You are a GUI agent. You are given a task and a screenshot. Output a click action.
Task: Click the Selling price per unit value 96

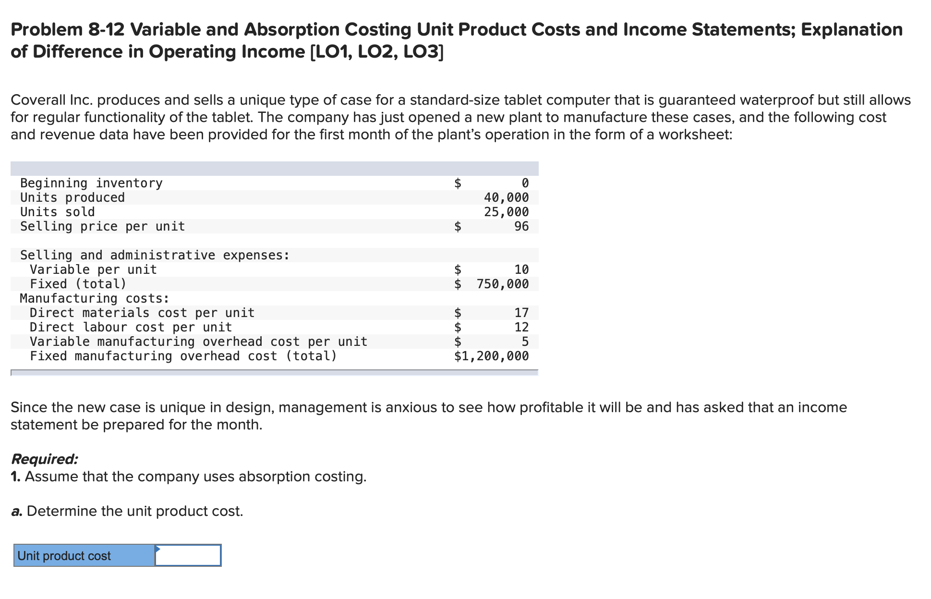[x=522, y=226]
